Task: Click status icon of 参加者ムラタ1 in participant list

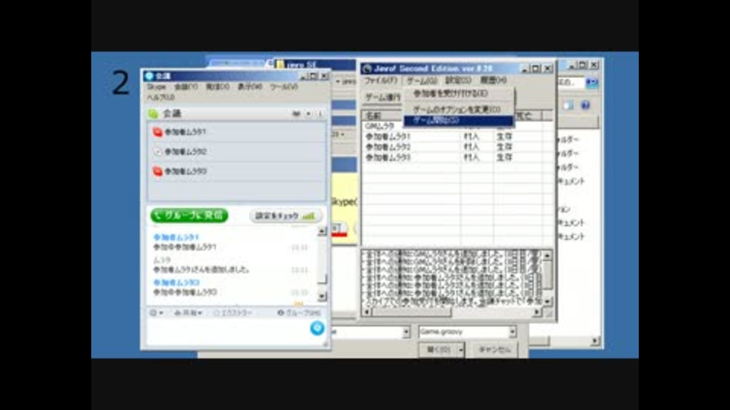Action: 157,132
